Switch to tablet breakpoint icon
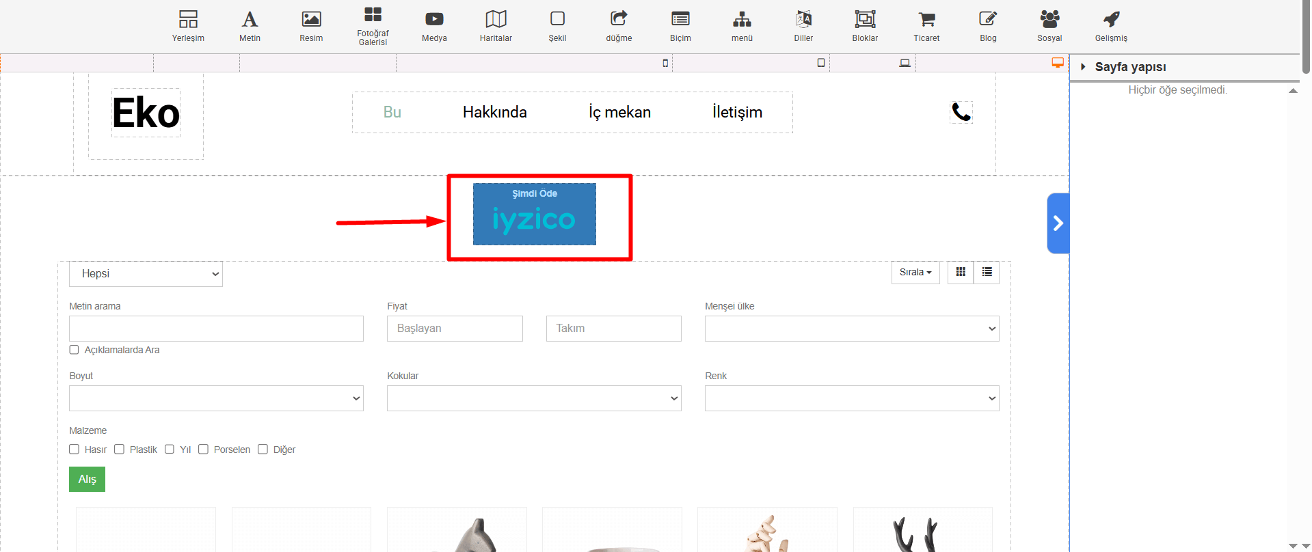The height and width of the screenshot is (552, 1312). (x=821, y=63)
